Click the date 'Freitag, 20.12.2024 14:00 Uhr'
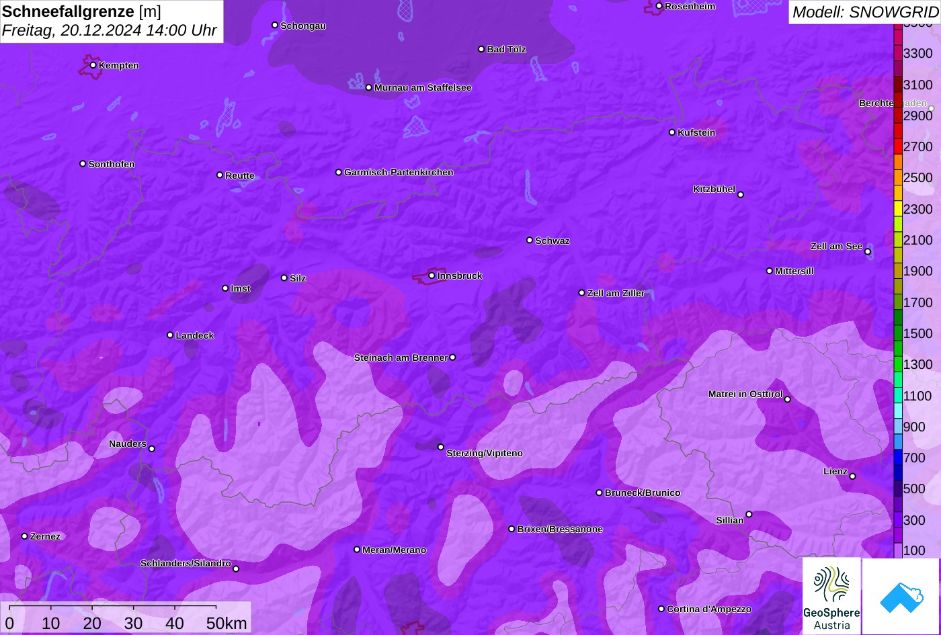Image resolution: width=941 pixels, height=635 pixels. [110, 31]
